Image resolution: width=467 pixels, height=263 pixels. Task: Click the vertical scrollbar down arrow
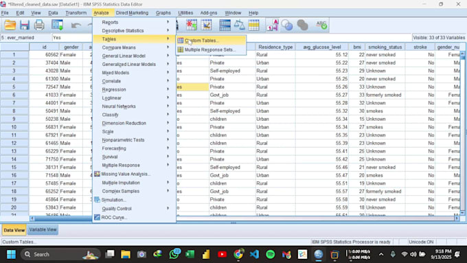tap(462, 213)
